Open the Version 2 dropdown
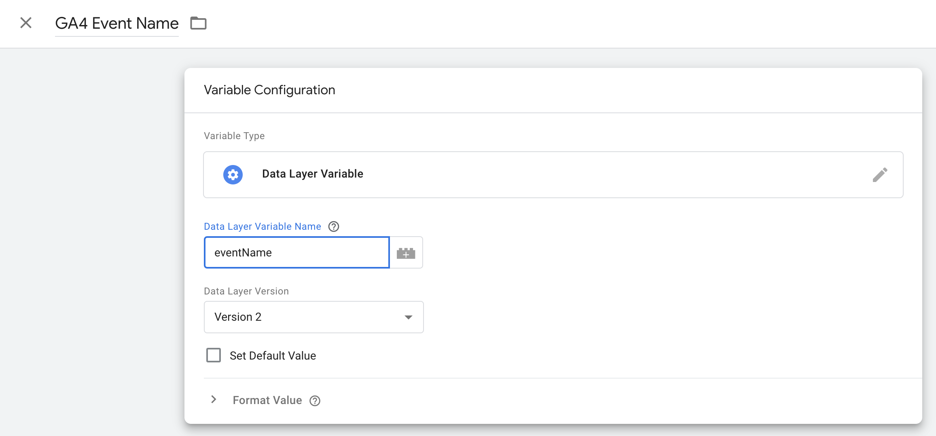 click(x=313, y=317)
